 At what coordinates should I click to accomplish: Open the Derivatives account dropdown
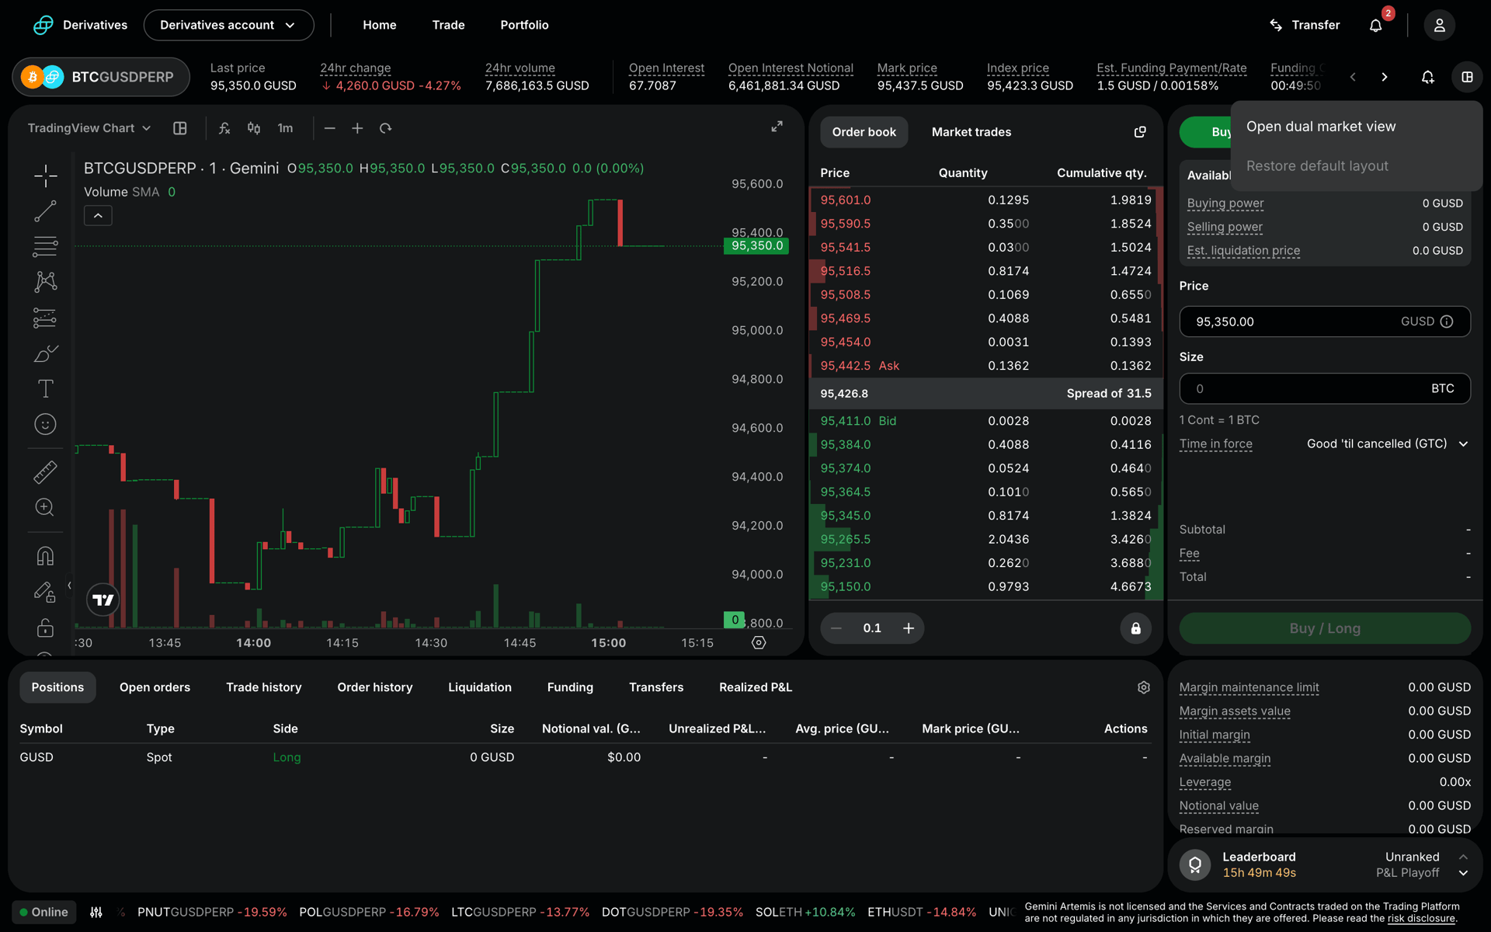tap(228, 25)
